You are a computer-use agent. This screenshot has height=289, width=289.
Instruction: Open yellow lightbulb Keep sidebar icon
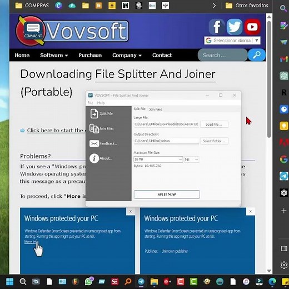(x=284, y=126)
